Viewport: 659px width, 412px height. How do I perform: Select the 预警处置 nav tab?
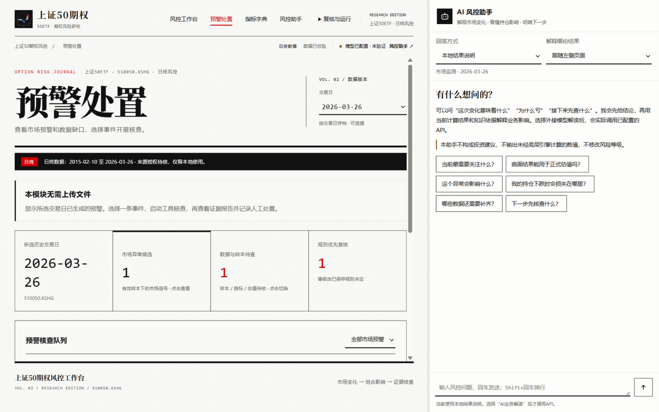point(221,19)
